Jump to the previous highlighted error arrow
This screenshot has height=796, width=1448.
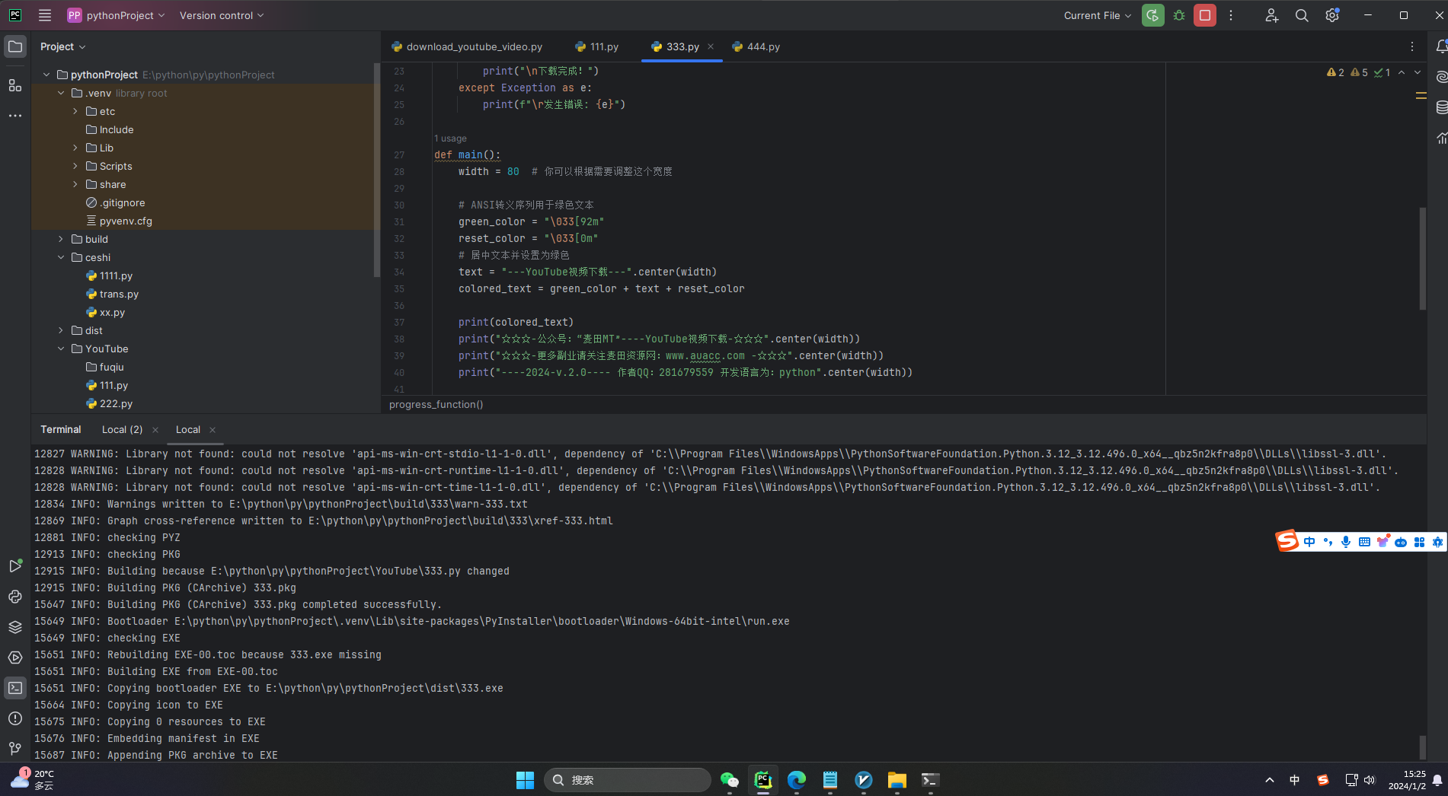(1402, 72)
